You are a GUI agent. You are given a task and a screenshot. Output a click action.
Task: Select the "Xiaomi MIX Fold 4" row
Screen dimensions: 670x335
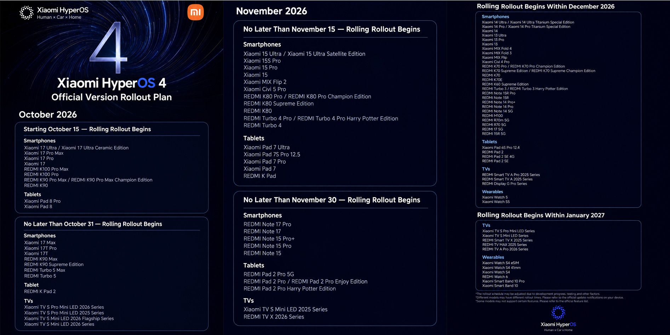point(497,49)
